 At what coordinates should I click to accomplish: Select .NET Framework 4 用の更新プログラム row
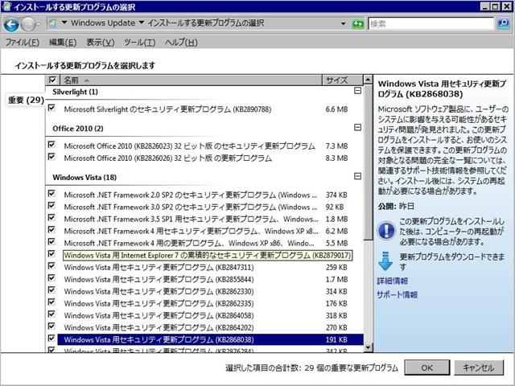pos(210,244)
